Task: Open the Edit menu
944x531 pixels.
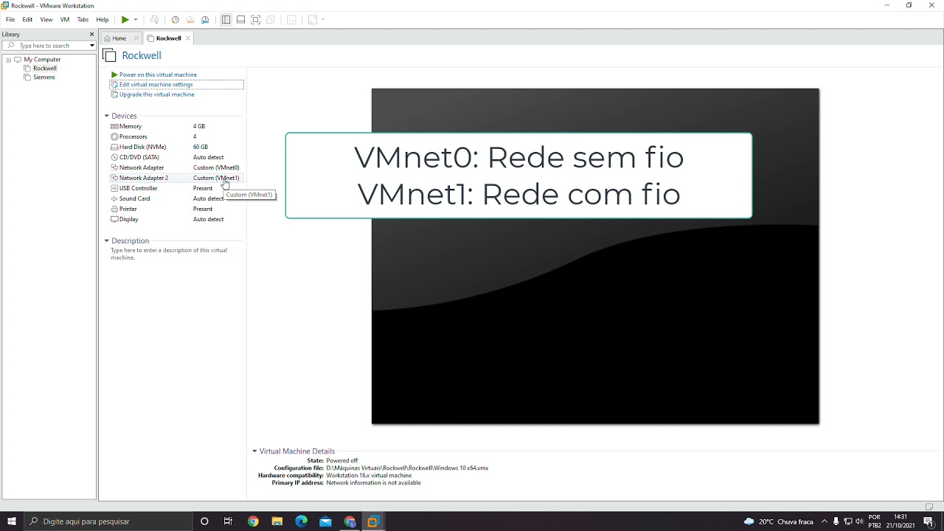Action: 27,20
